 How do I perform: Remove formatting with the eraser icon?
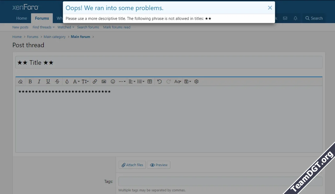20,81
